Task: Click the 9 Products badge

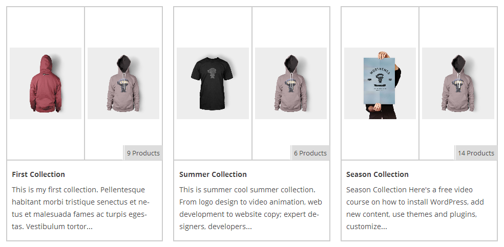Action: pos(143,153)
